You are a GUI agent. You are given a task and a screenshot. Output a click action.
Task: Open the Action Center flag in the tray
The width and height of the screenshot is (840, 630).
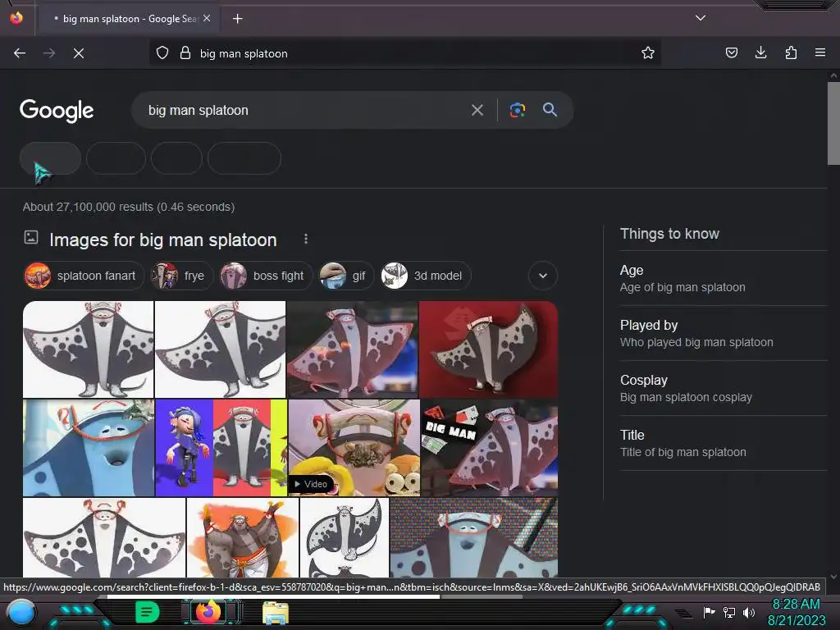tap(710, 612)
